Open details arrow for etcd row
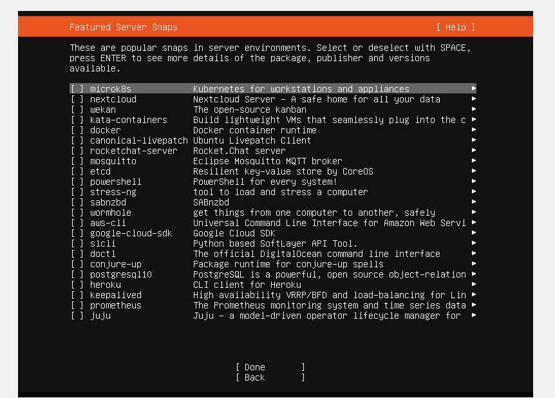The width and height of the screenshot is (555, 398). (x=474, y=170)
